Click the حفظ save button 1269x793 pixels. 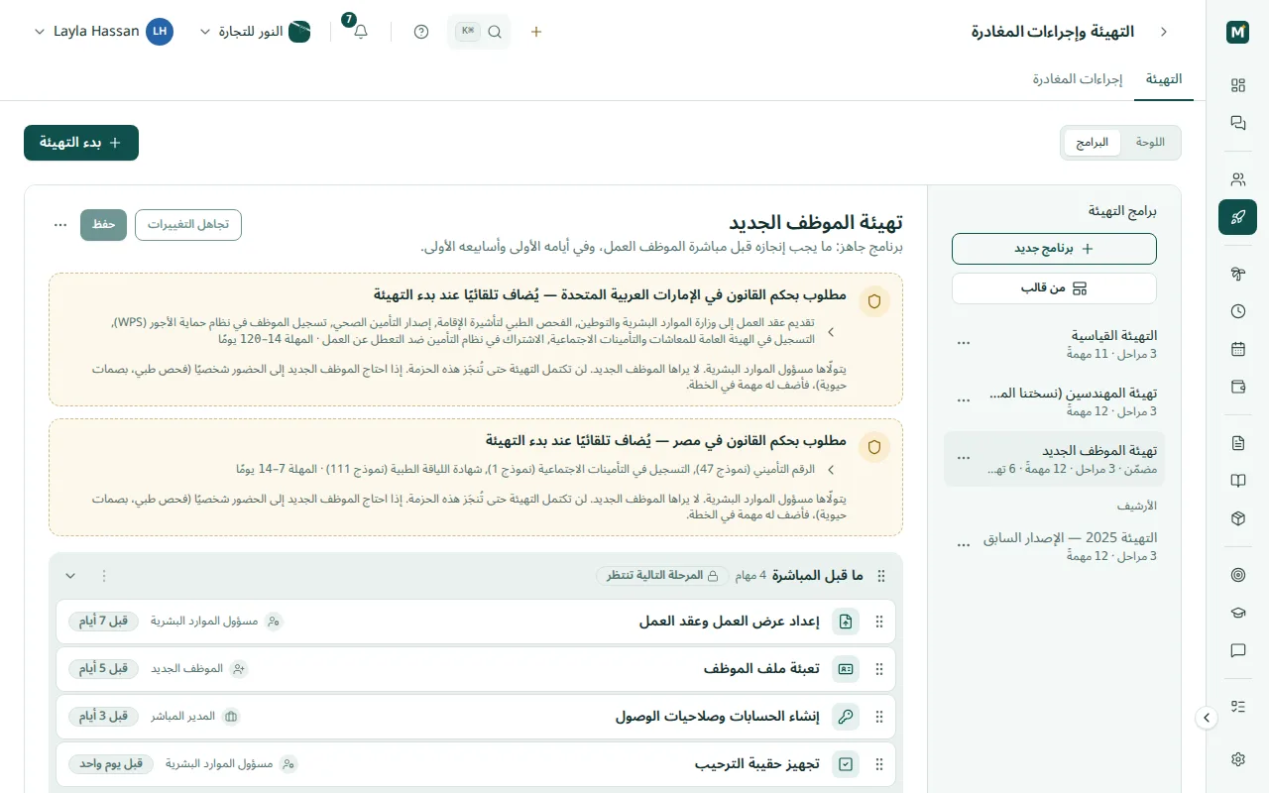[x=104, y=225]
